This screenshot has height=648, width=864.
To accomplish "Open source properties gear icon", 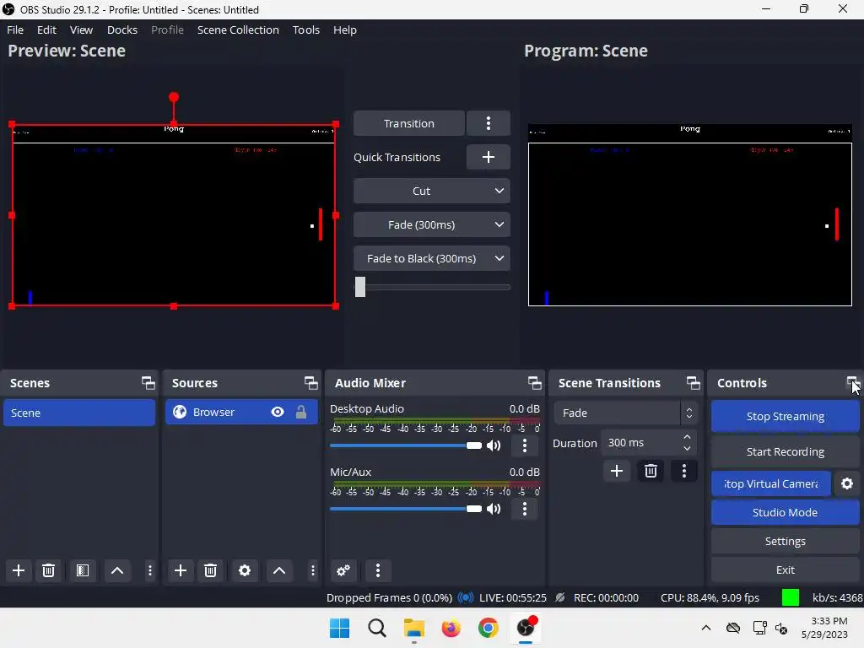I will [x=245, y=570].
